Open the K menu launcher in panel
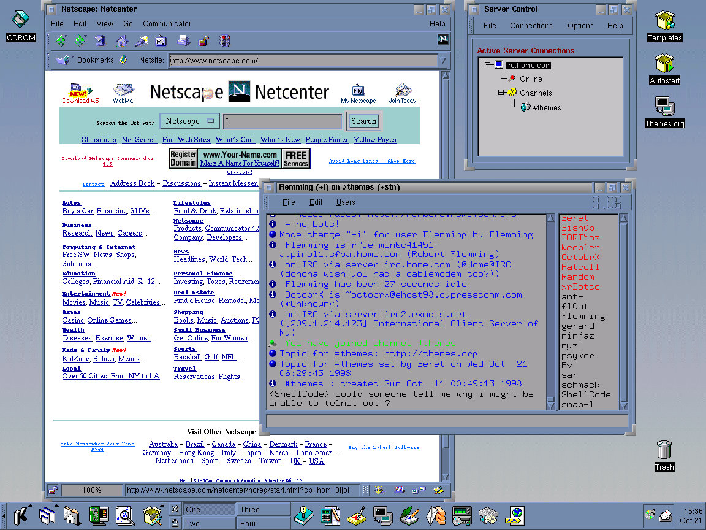 (x=20, y=515)
